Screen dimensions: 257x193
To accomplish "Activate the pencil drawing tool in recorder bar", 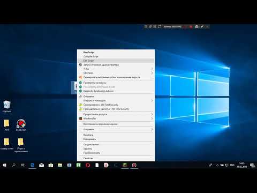I will (x=202, y=27).
